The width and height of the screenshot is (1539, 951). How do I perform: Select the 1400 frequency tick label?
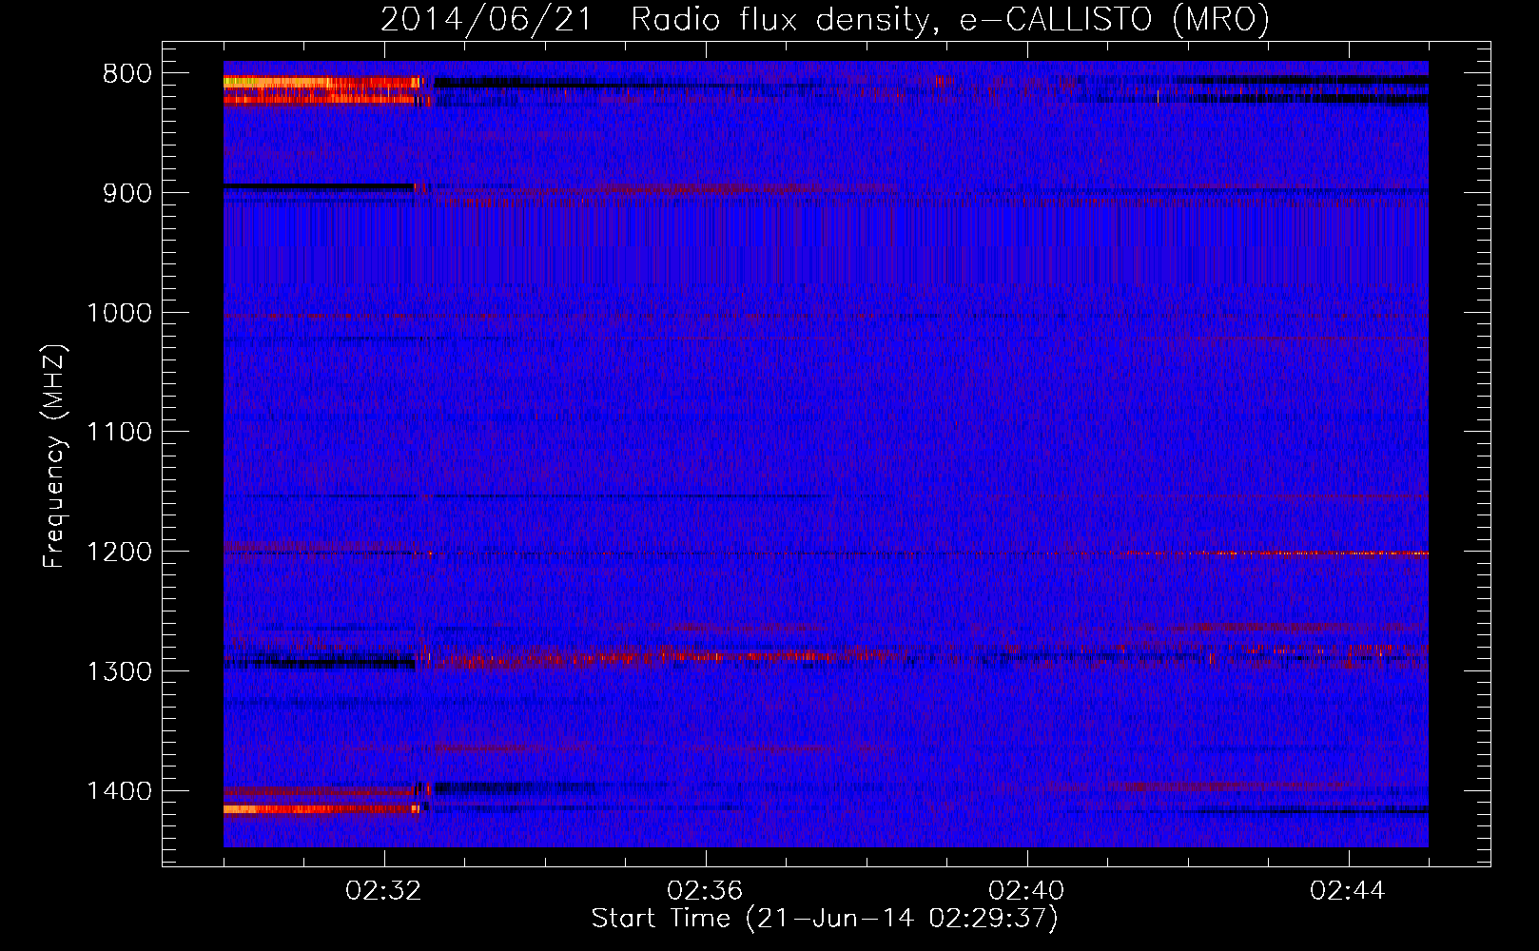pyautogui.click(x=119, y=791)
